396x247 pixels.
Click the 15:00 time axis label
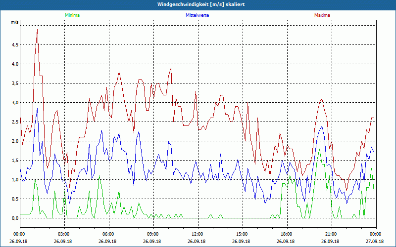click(x=241, y=234)
